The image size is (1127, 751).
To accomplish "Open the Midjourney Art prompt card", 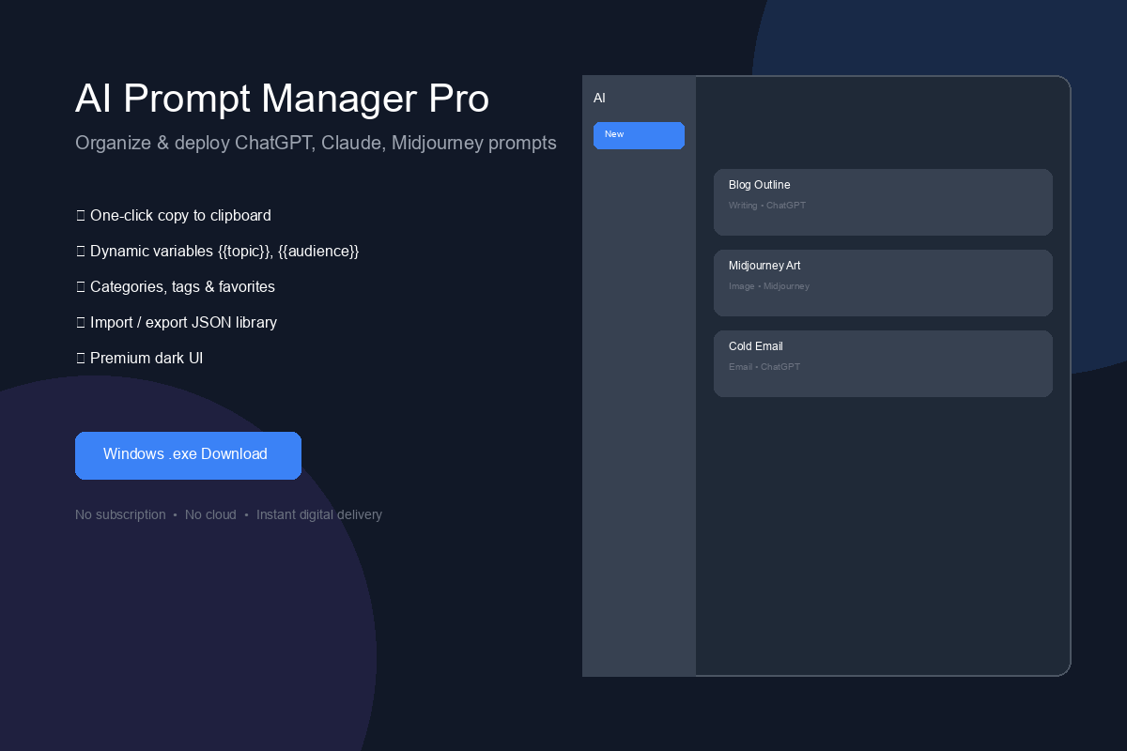I will pyautogui.click(x=883, y=283).
